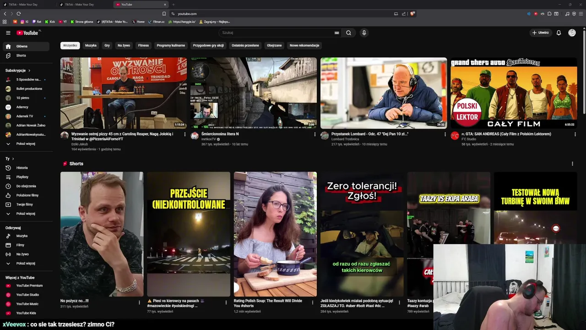Open Na żywo under Odkrywaj
The width and height of the screenshot is (586, 330).
click(x=26, y=254)
